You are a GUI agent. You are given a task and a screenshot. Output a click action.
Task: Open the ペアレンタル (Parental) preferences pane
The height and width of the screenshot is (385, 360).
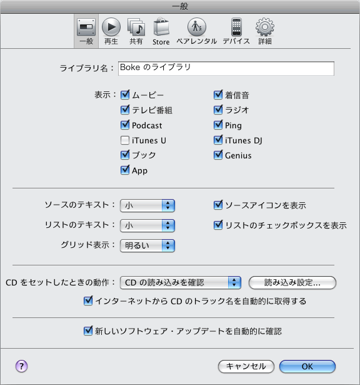(x=196, y=31)
